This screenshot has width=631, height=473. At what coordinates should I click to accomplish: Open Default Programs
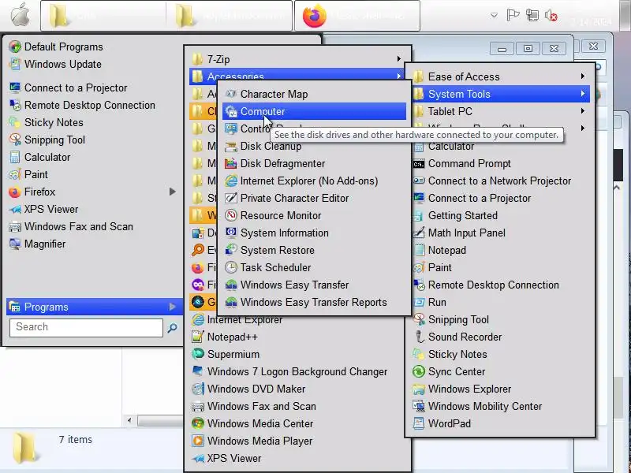(94, 47)
